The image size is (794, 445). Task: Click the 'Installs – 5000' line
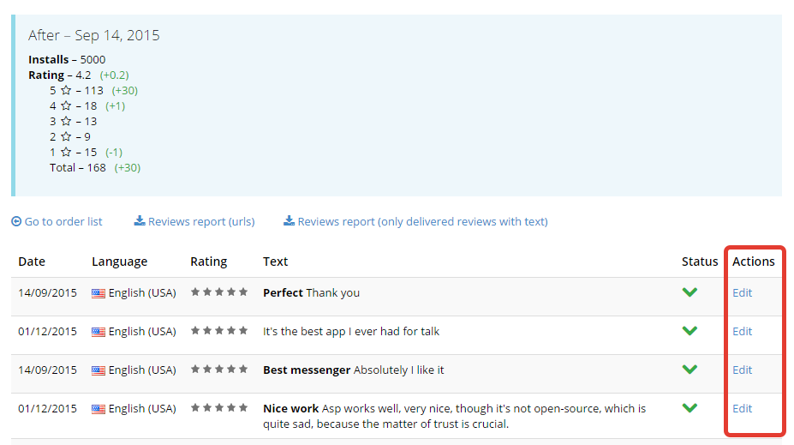tap(67, 60)
